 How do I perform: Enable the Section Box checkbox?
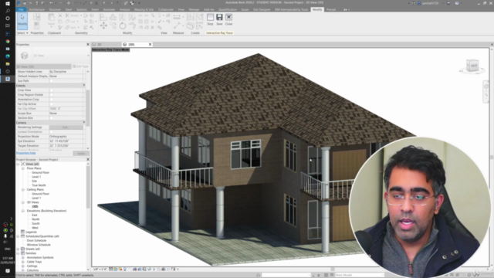(52, 118)
